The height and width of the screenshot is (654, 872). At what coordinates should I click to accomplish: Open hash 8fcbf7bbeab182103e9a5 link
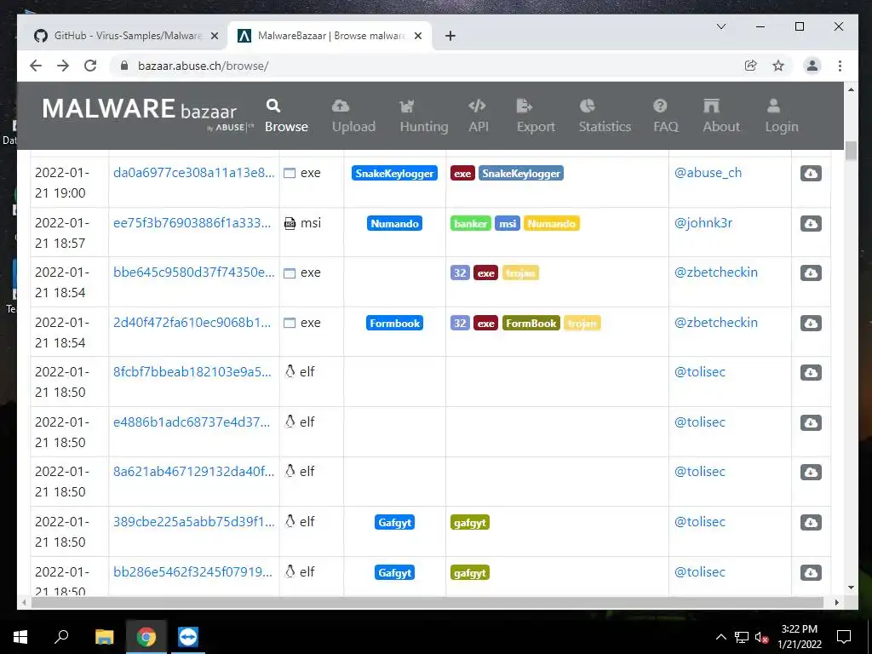[x=192, y=372]
